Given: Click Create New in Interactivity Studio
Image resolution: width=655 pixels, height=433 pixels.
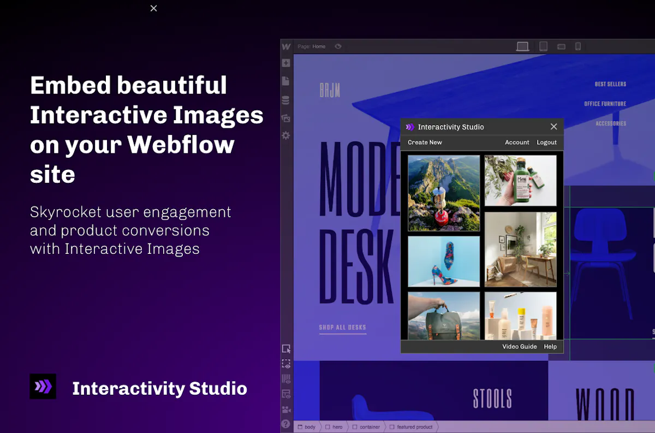Looking at the screenshot, I should tap(425, 143).
